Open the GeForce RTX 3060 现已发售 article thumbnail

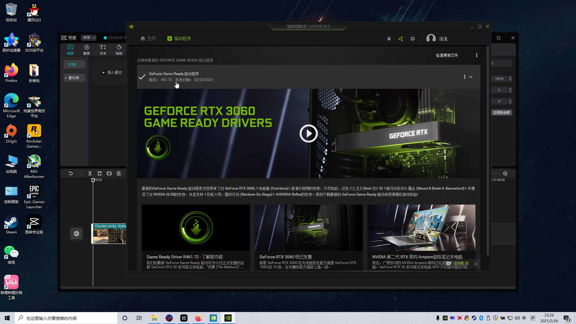point(308,228)
